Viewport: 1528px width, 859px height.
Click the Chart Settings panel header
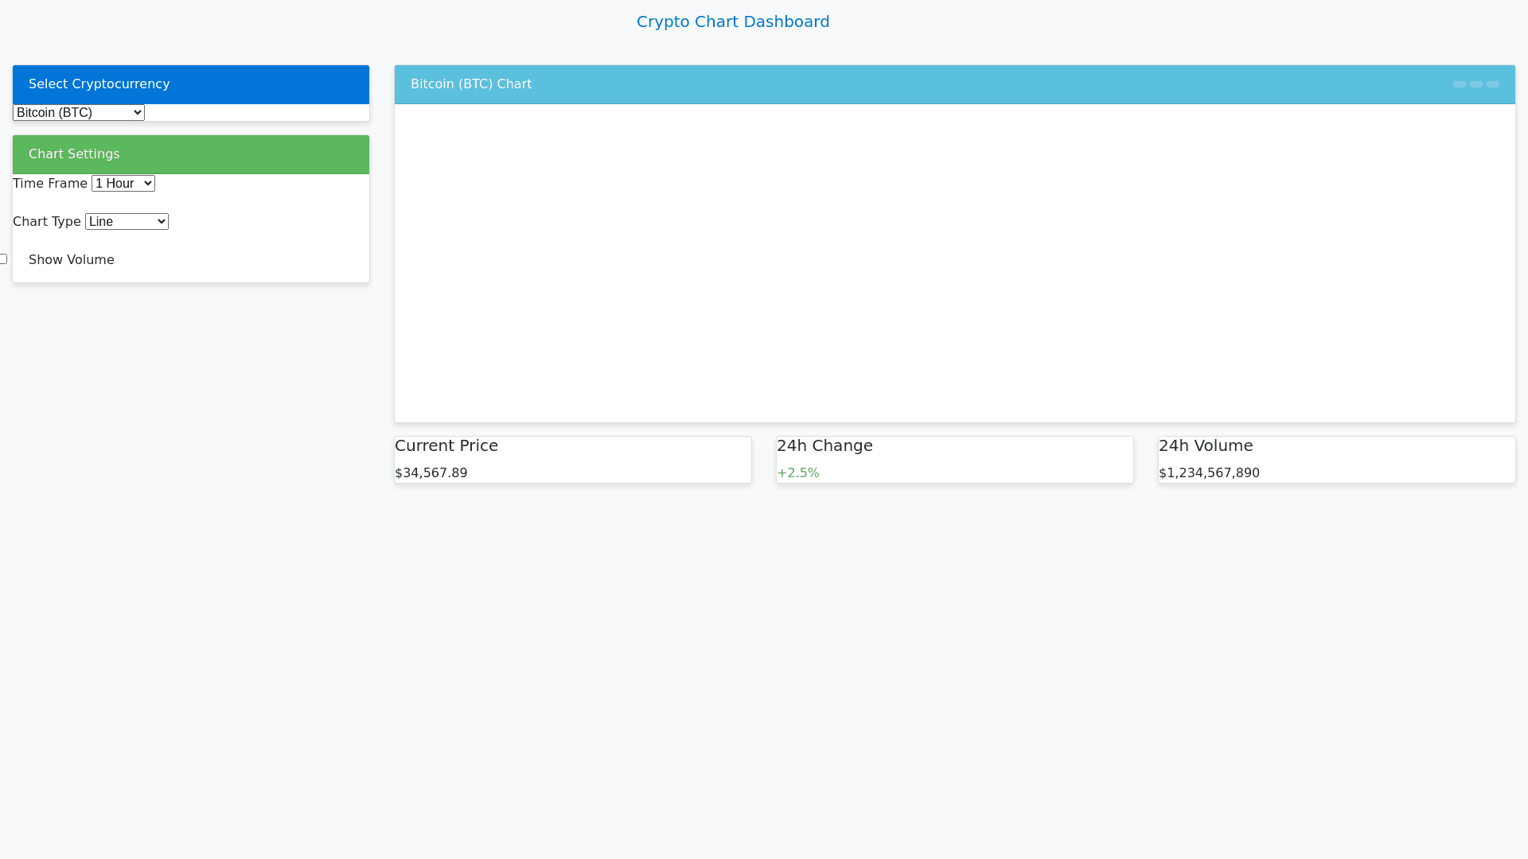tap(191, 154)
